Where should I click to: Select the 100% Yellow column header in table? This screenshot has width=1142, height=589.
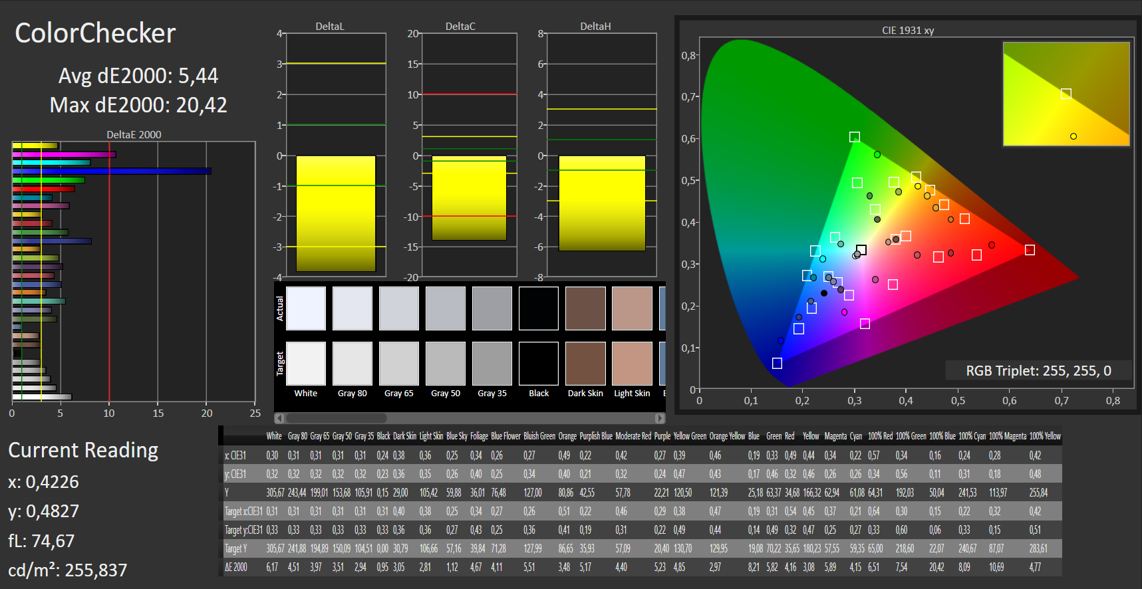1045,436
